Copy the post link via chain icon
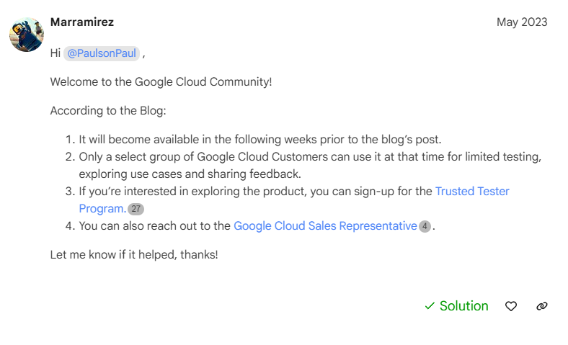 [542, 306]
